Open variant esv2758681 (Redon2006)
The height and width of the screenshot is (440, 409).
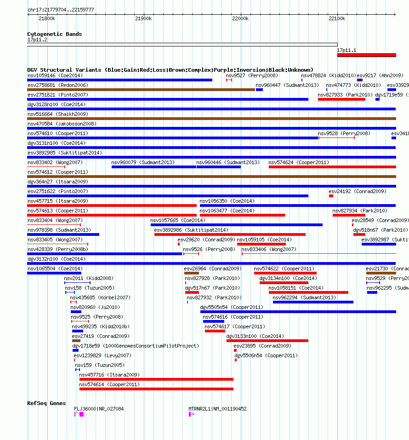click(141, 90)
